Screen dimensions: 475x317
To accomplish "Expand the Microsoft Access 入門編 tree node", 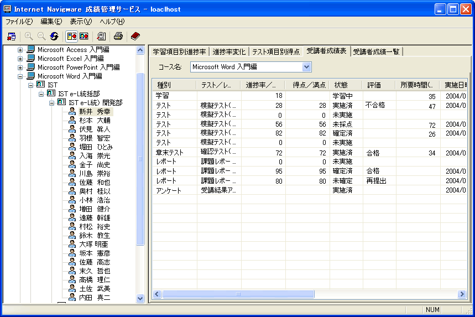I will click(20, 50).
